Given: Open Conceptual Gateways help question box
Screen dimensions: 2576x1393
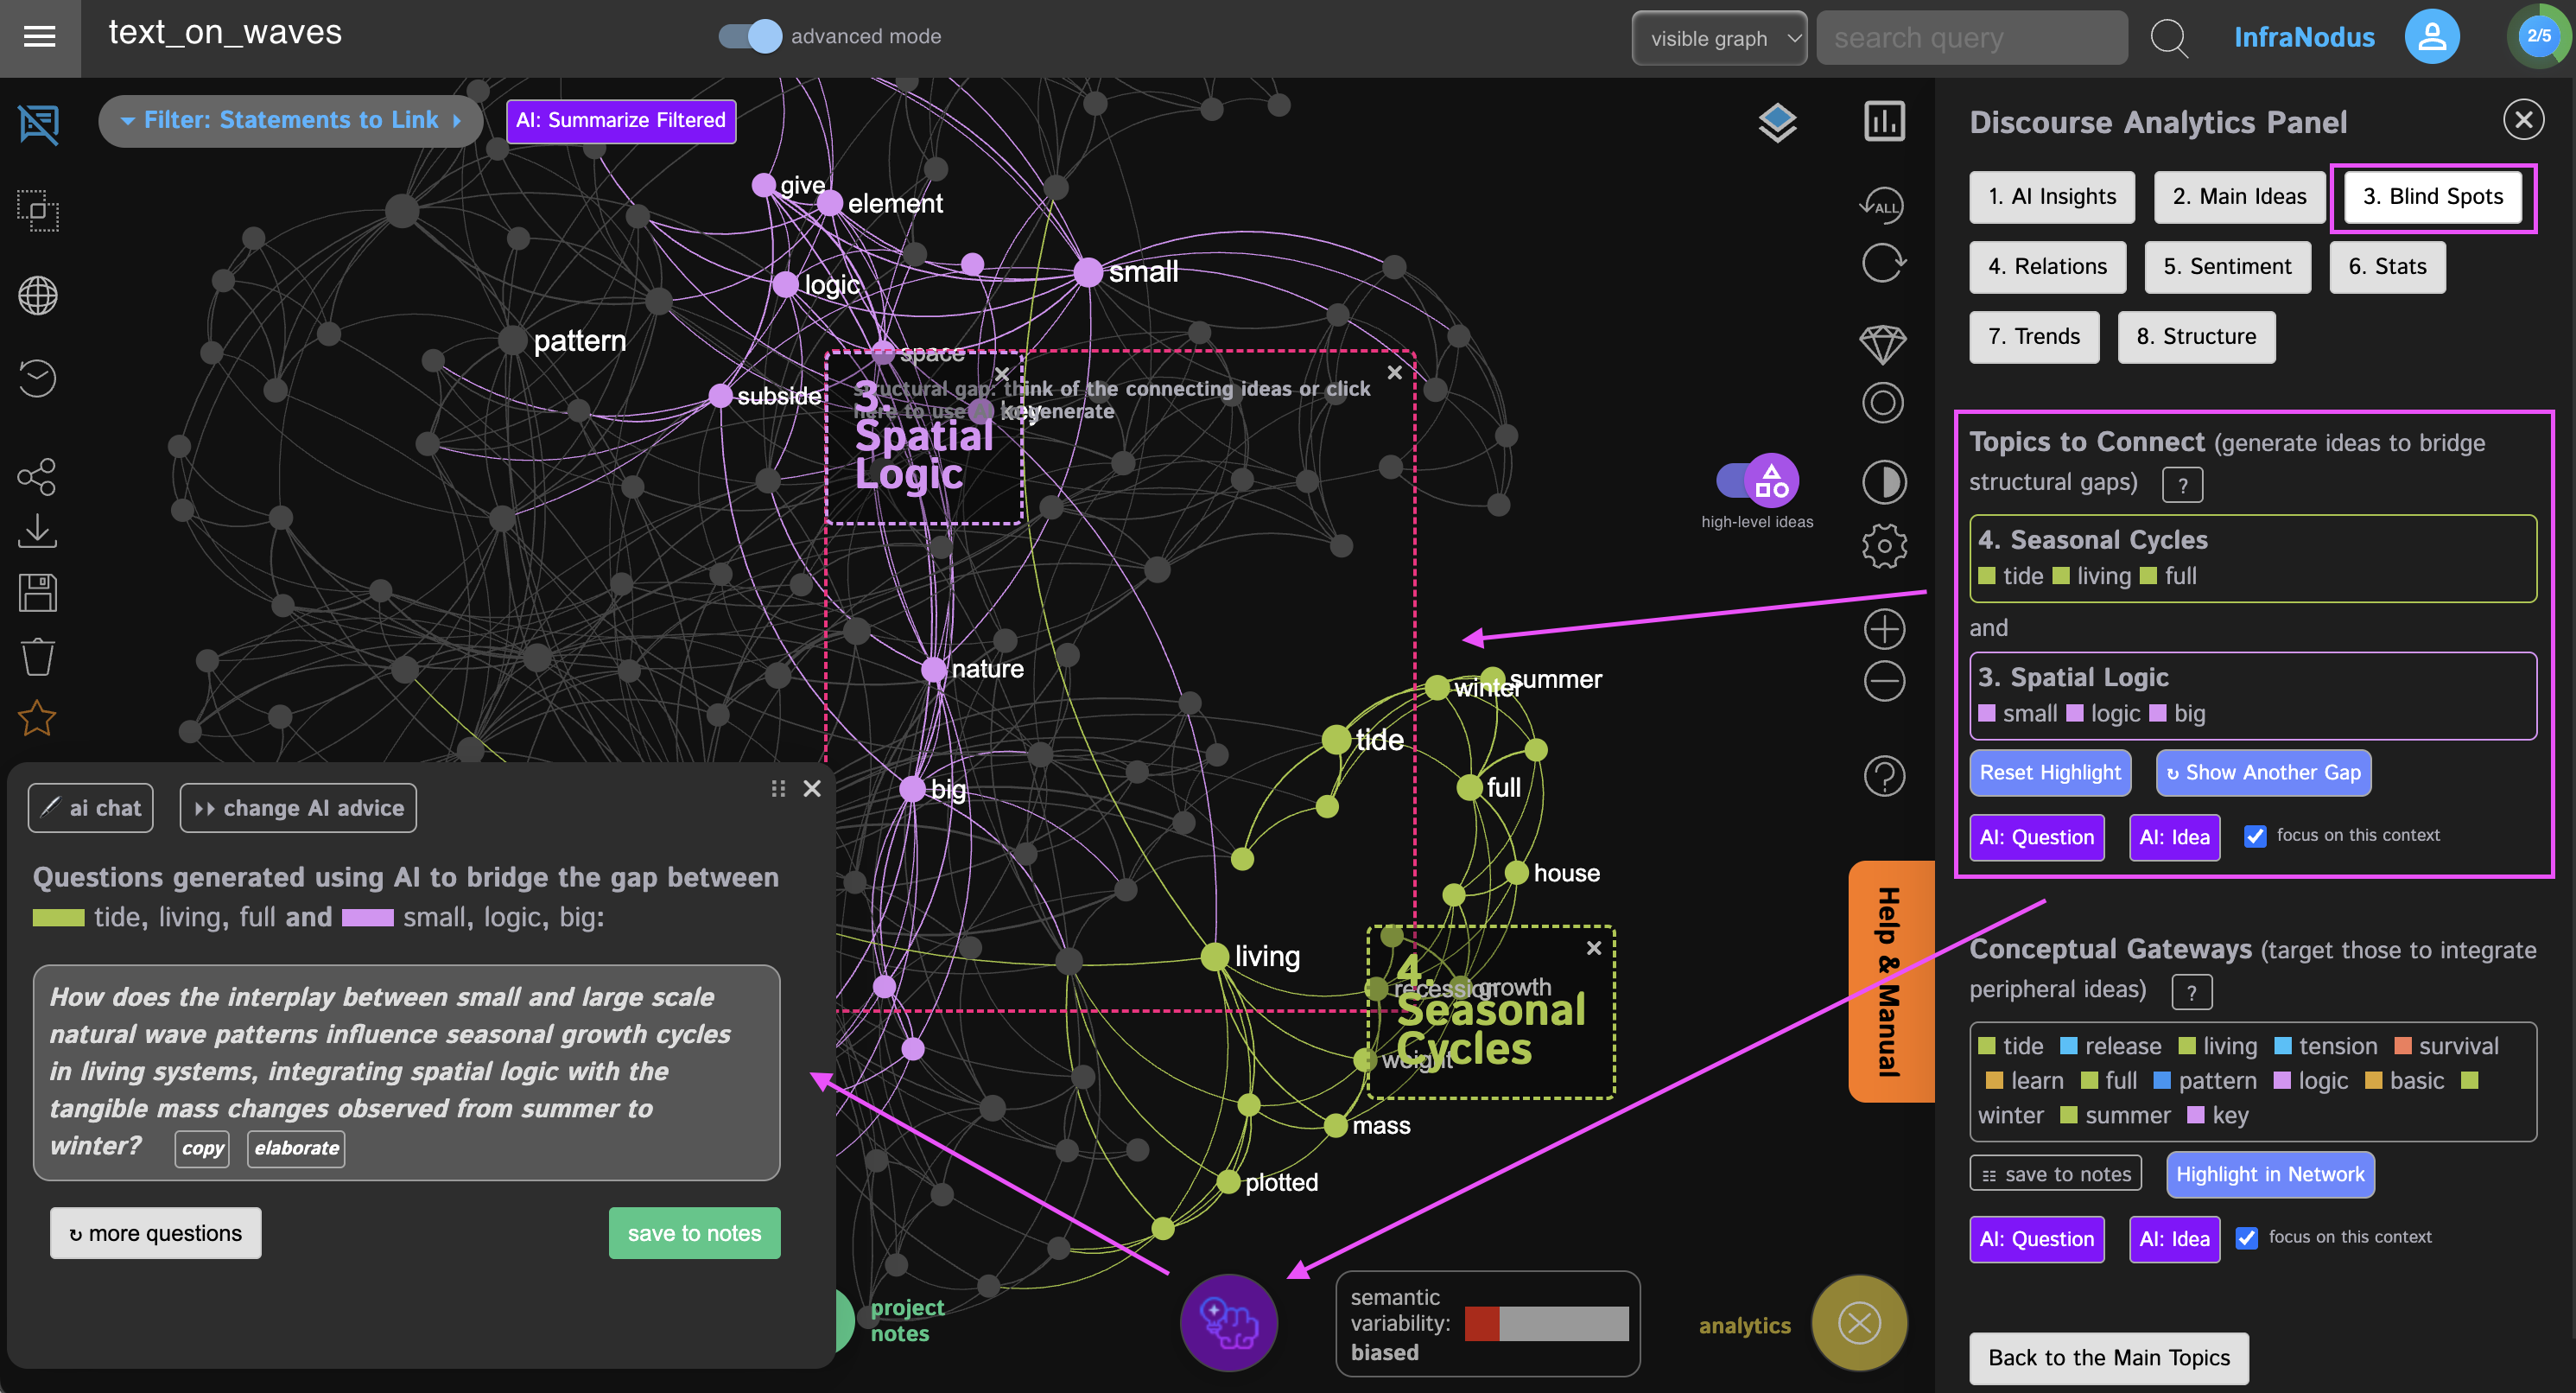Looking at the screenshot, I should (2191, 993).
